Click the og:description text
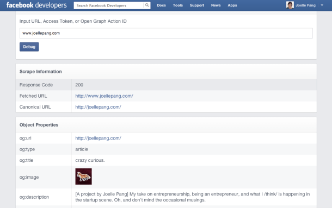Screen dimensions: 332x208 [193, 197]
